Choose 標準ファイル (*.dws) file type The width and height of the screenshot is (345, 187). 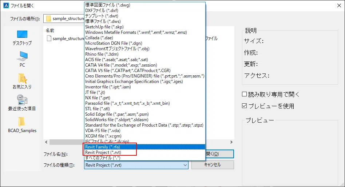point(145,21)
